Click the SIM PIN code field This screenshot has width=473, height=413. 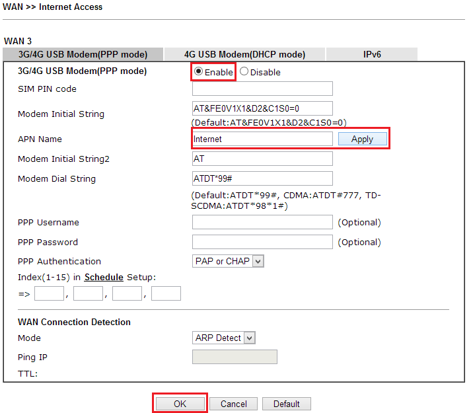point(262,89)
